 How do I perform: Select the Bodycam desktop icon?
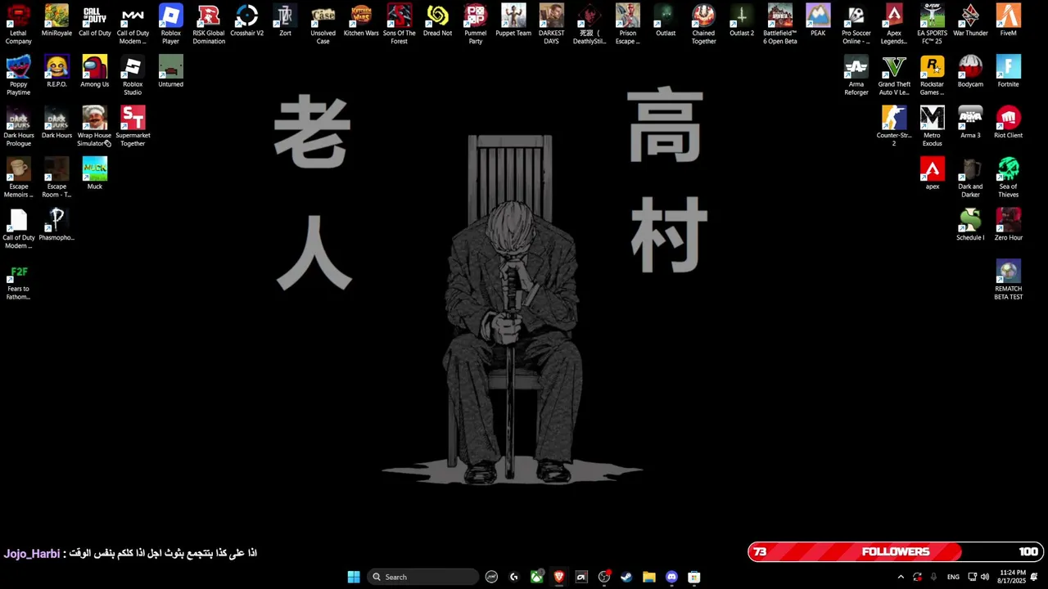970,72
